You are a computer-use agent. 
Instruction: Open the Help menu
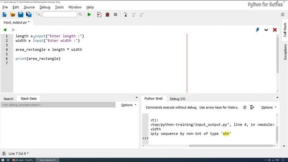pyautogui.click(x=90, y=7)
